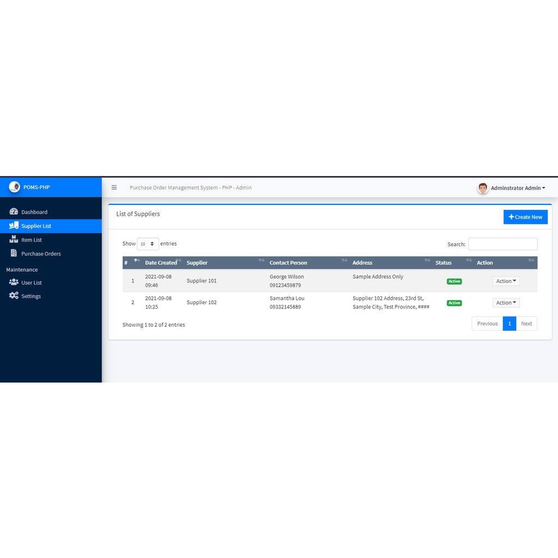The width and height of the screenshot is (558, 558).
Task: Select page 1 in pagination
Action: [509, 324]
